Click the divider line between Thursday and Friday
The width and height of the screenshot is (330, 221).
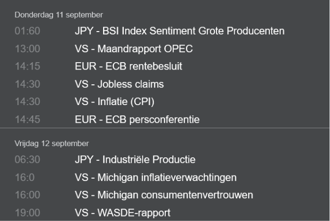click(165, 128)
